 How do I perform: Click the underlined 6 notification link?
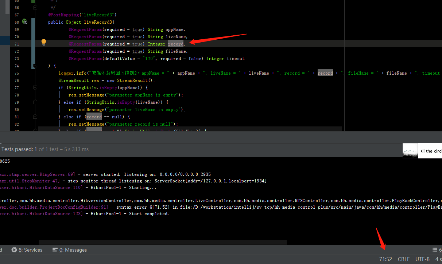click(440, 249)
